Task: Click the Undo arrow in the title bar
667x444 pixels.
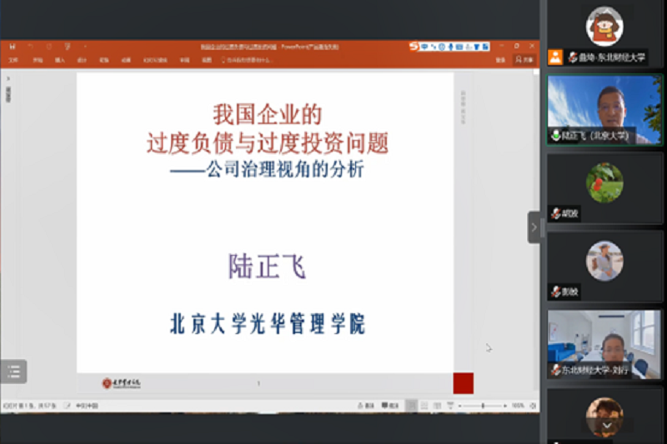Action: 31,47
